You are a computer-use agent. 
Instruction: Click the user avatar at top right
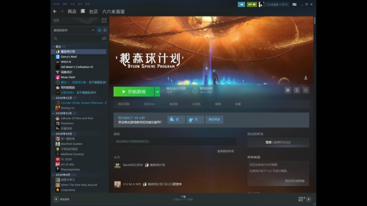pyautogui.click(x=261, y=5)
